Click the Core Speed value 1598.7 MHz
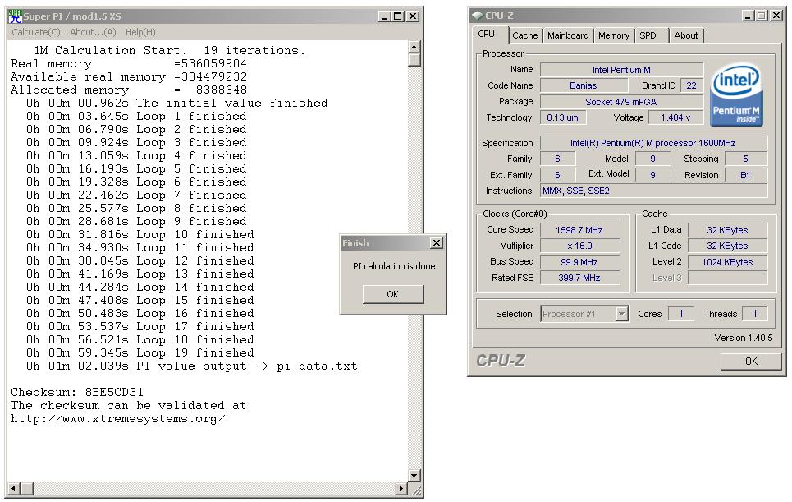This screenshot has width=792, height=502. coord(579,230)
